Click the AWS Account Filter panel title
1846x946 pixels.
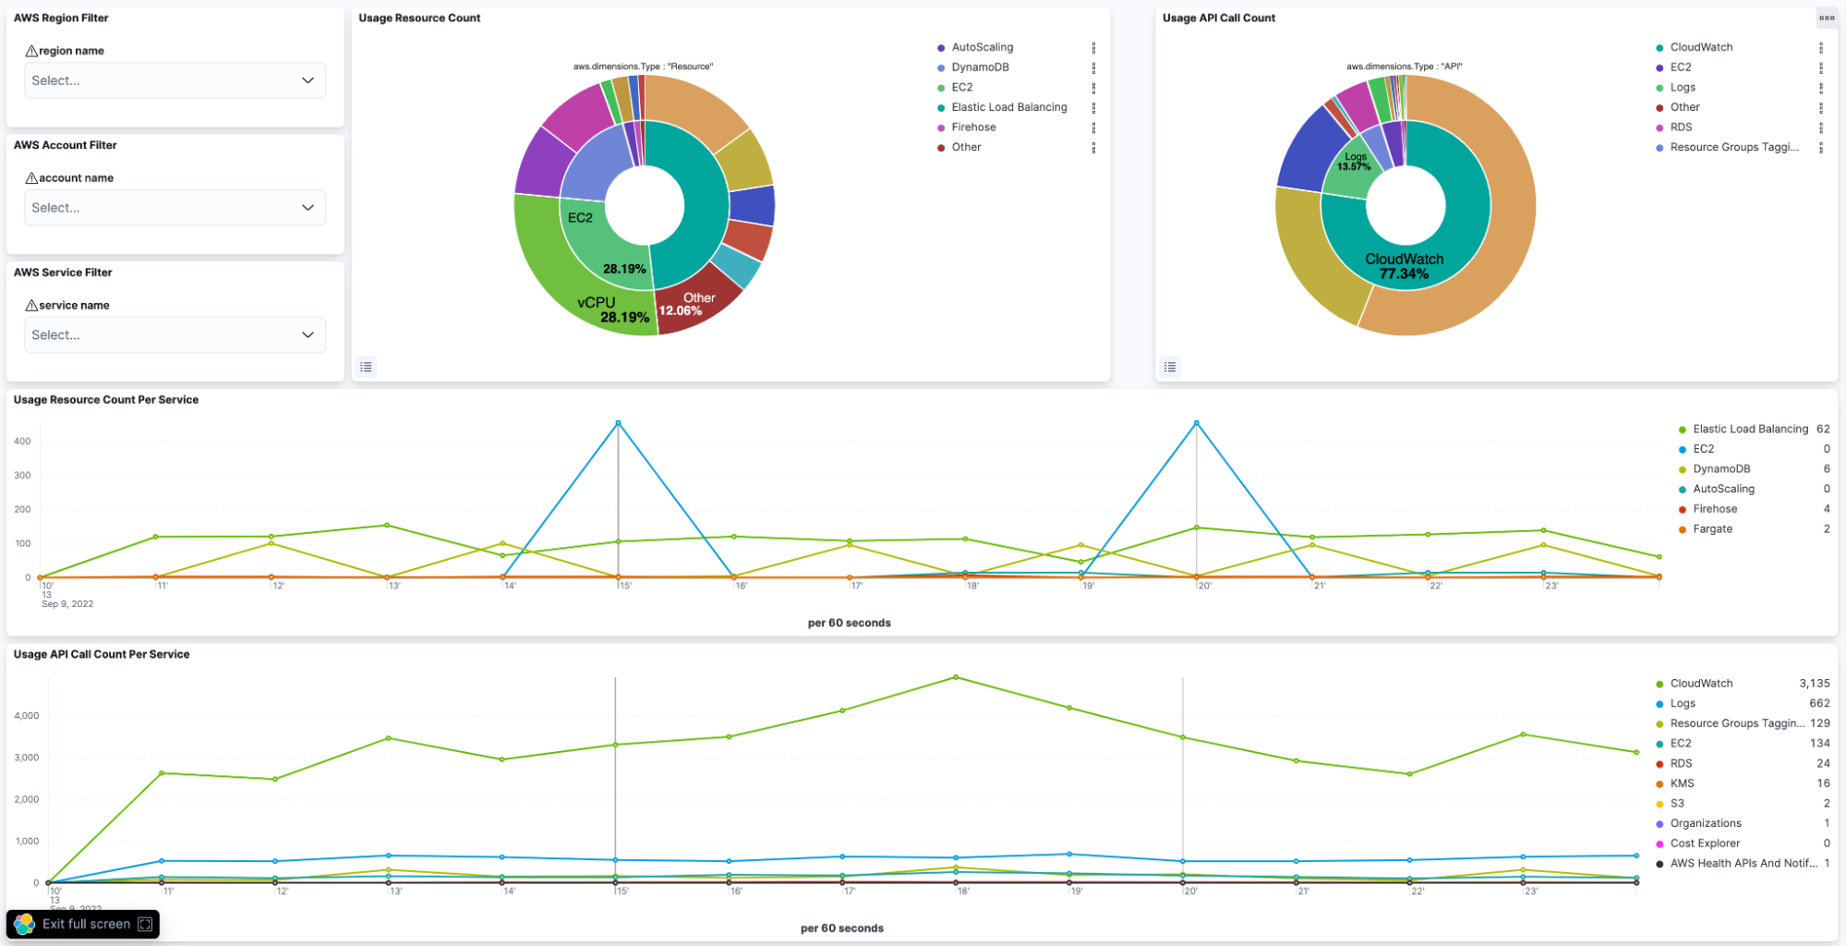coord(66,145)
